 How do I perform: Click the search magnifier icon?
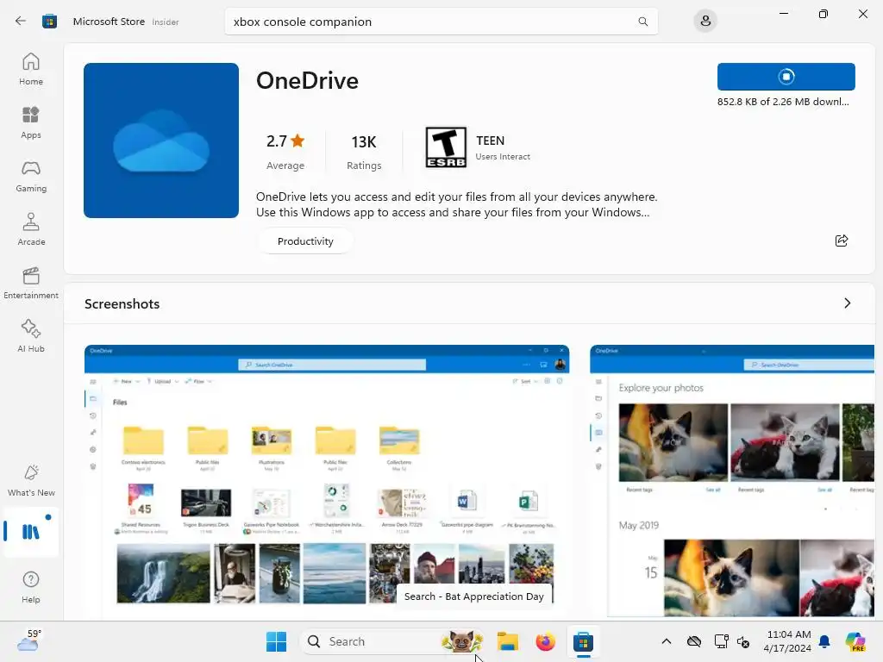click(x=642, y=22)
